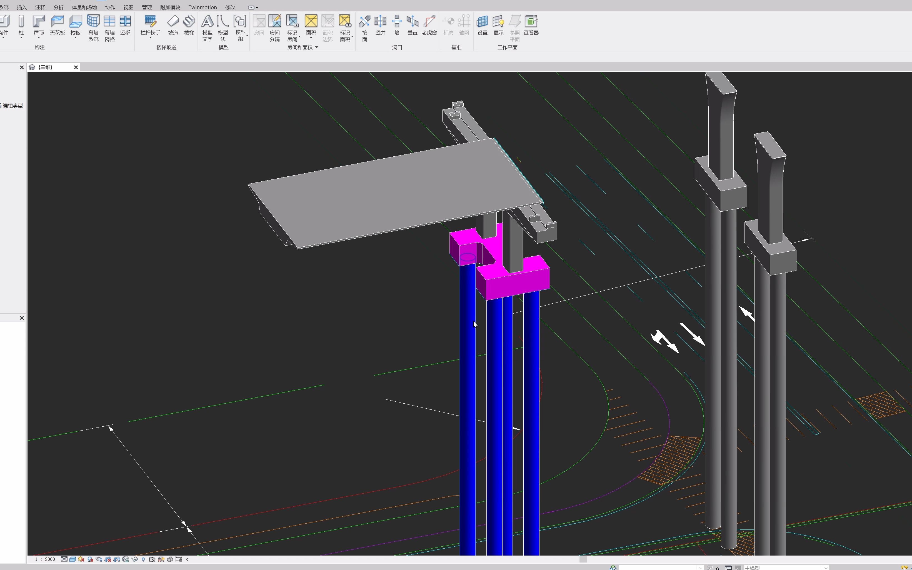Open the 查看器 (Viewer) on work plane panel
Viewport: 912px width, 570px height.
click(x=531, y=26)
